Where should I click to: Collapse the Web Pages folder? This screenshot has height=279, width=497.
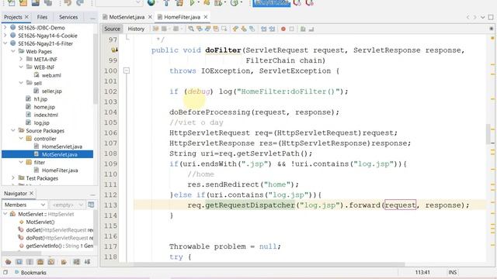(13, 51)
